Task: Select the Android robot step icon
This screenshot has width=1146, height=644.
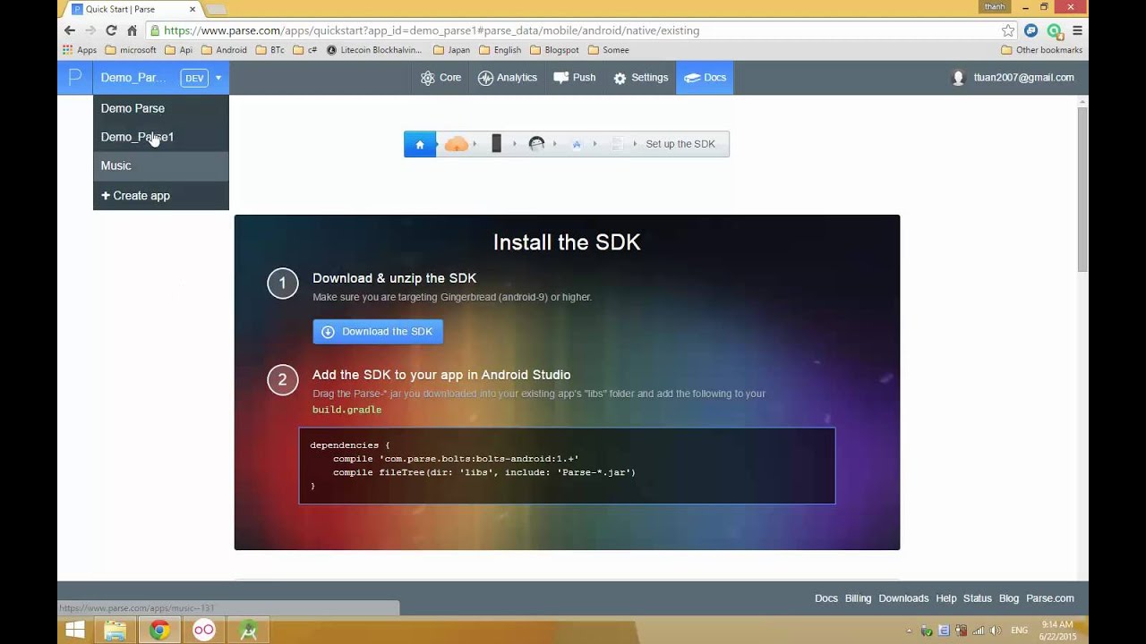Action: (x=537, y=144)
